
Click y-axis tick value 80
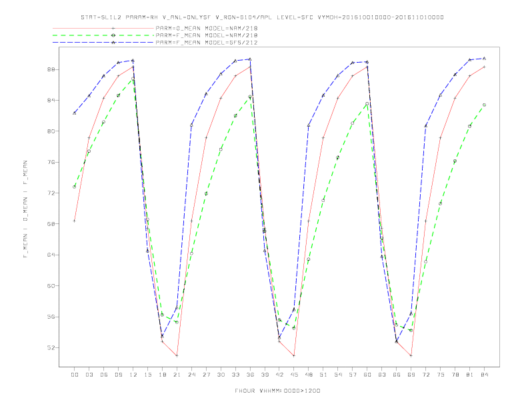coord(51,131)
